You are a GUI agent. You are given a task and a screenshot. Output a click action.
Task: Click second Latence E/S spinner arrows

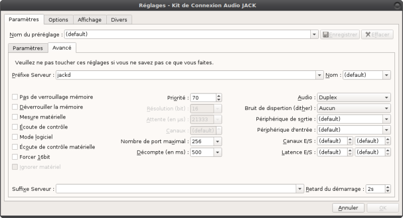388,152
